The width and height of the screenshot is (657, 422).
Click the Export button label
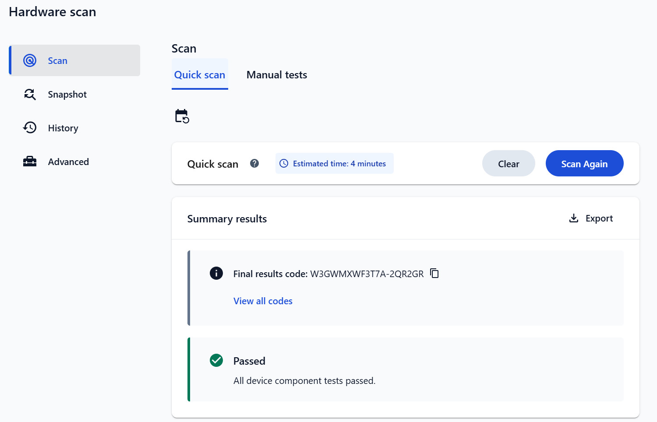pos(599,218)
